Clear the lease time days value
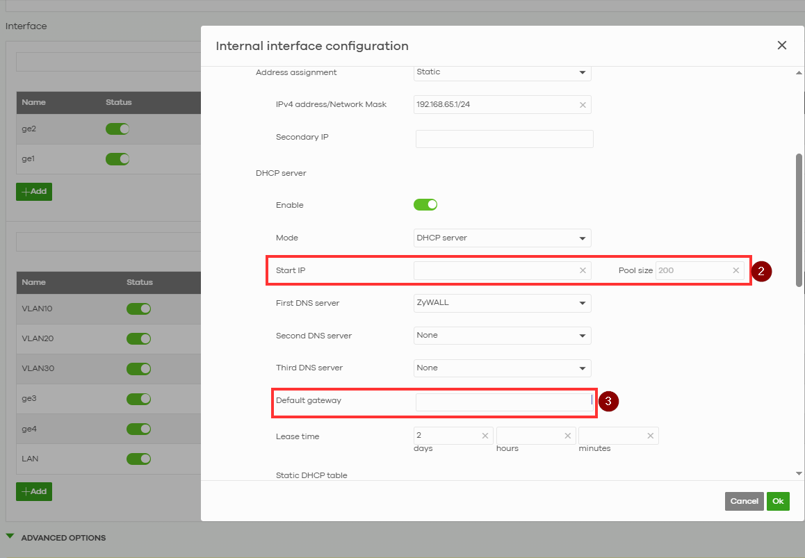The height and width of the screenshot is (558, 805). (485, 436)
